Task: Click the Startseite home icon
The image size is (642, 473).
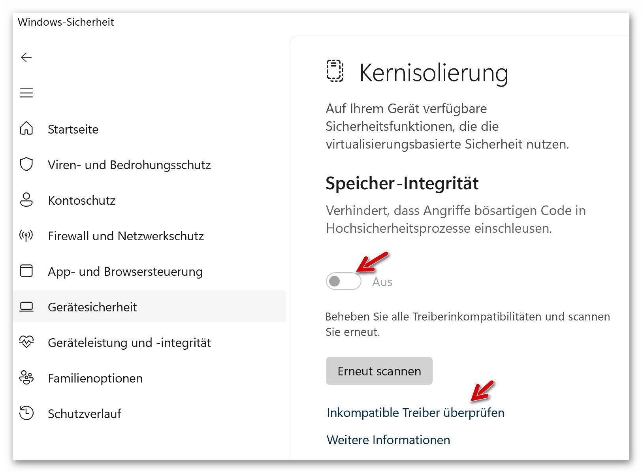Action: [x=26, y=129]
